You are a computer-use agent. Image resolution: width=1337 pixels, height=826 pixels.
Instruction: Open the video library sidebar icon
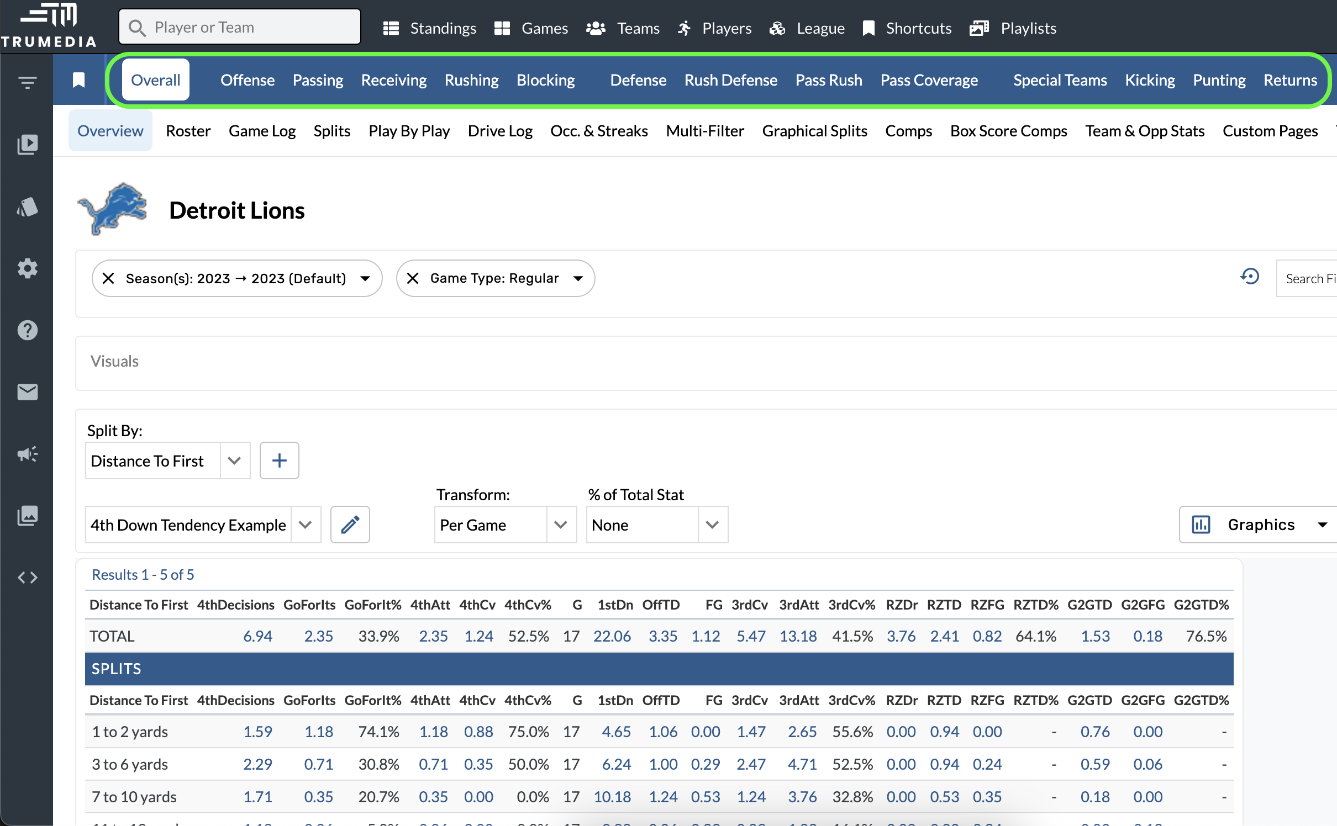click(x=27, y=145)
